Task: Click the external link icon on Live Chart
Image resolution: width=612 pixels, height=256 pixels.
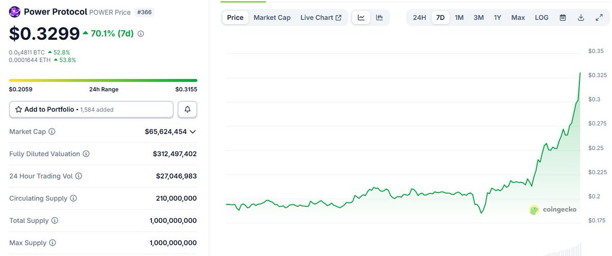Action: (x=339, y=18)
